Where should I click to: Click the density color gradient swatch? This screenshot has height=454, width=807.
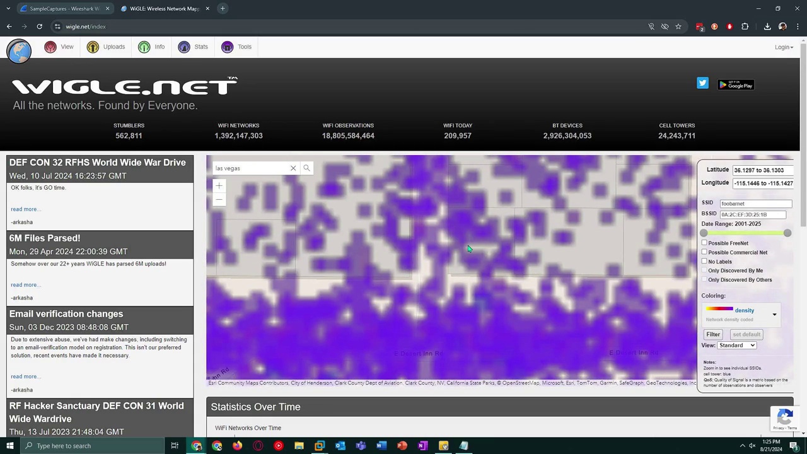[x=719, y=309]
